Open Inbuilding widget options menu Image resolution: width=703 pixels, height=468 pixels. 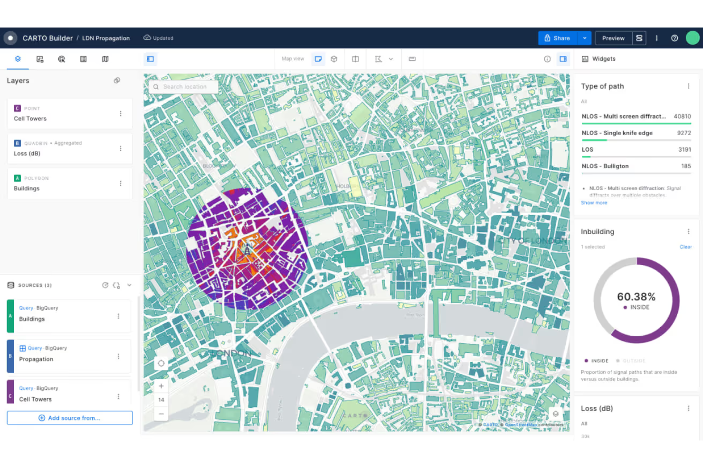(x=688, y=231)
